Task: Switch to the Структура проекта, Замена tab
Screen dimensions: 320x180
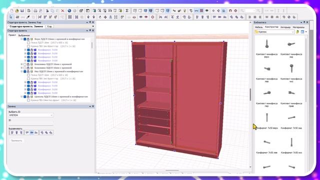Action: click(26, 26)
